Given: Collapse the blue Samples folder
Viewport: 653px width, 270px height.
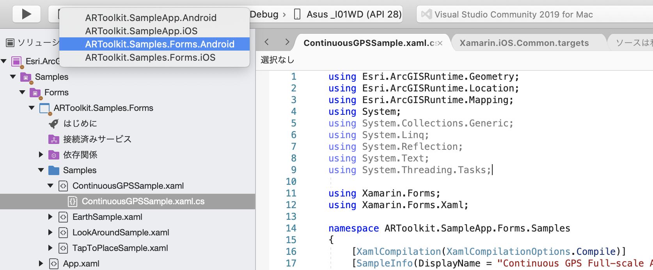Looking at the screenshot, I should (x=41, y=170).
